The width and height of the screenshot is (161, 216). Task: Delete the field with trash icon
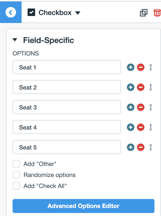[157, 12]
